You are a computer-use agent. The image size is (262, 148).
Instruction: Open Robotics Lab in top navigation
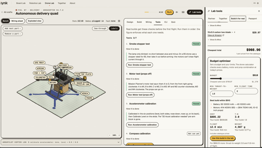[35, 3]
